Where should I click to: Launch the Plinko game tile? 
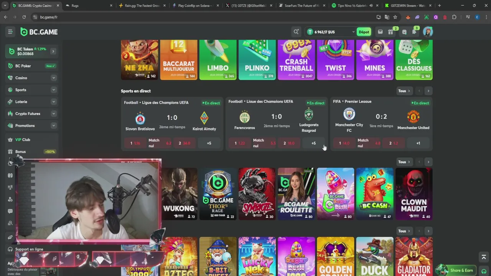point(257,59)
